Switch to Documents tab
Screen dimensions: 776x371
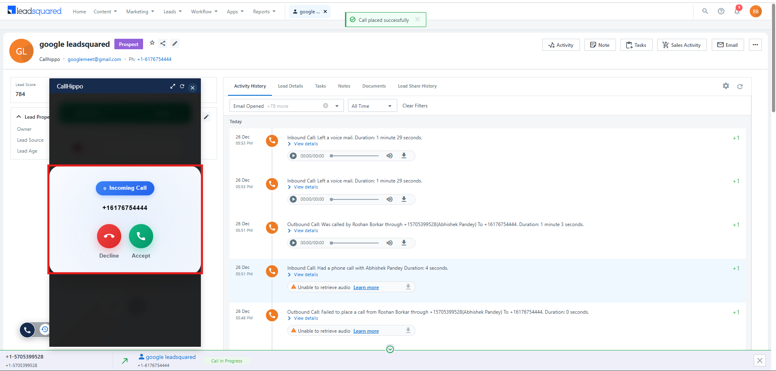coord(374,86)
